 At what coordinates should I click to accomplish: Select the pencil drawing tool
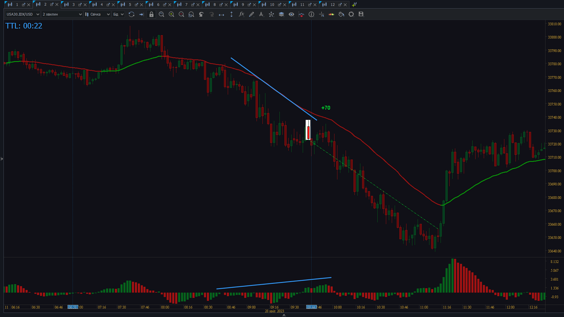[x=251, y=14]
